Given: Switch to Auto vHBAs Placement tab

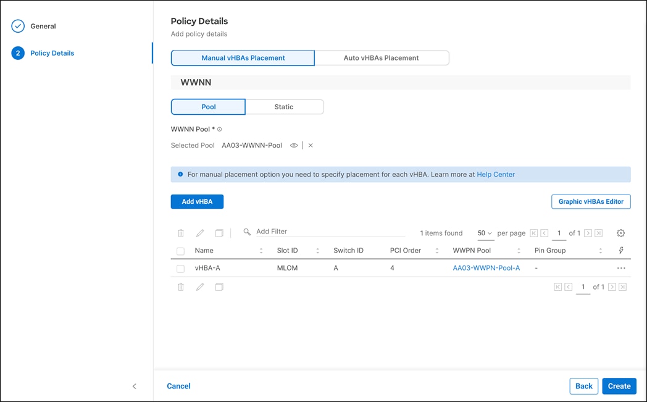Looking at the screenshot, I should coord(382,57).
